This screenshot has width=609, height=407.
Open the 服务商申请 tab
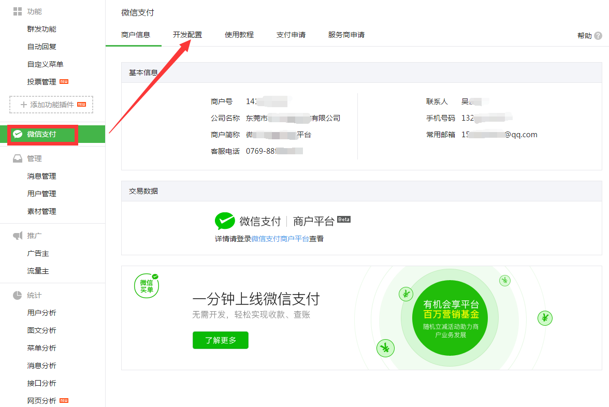click(346, 35)
